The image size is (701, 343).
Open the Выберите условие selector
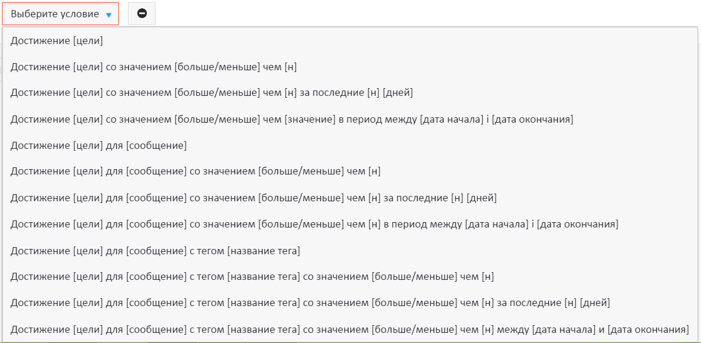pyautogui.click(x=60, y=14)
